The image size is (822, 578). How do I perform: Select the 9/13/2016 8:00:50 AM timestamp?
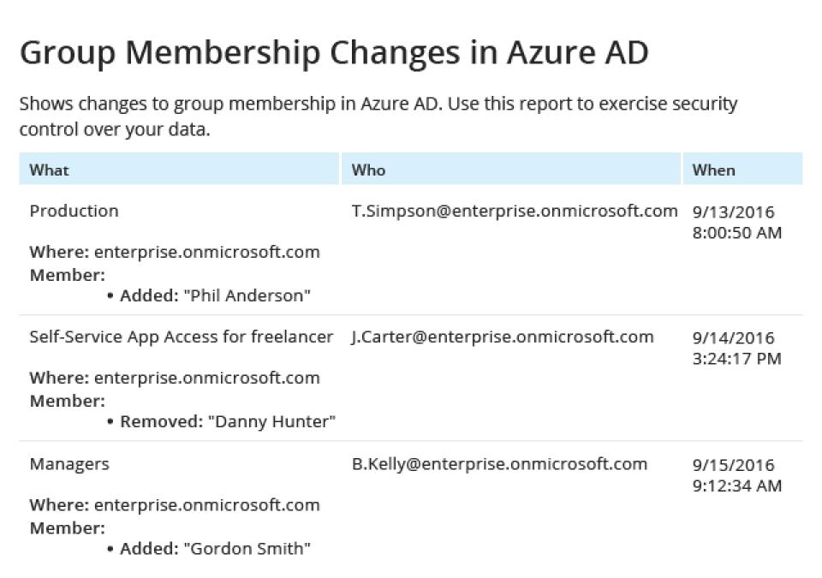click(x=737, y=222)
